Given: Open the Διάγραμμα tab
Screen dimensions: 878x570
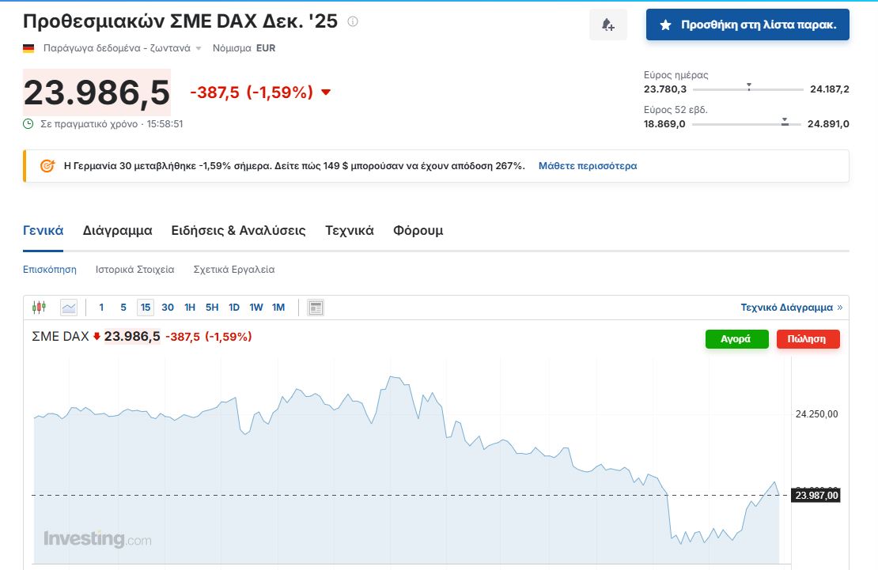Looking at the screenshot, I should click(x=117, y=231).
